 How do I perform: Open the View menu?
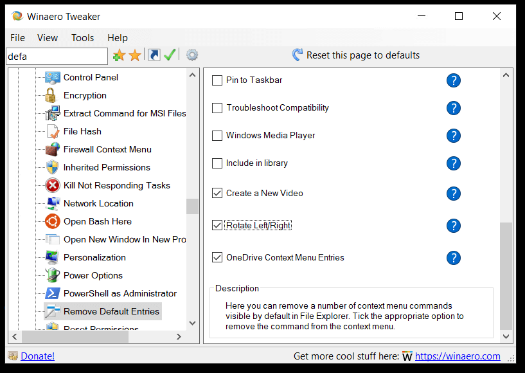48,38
